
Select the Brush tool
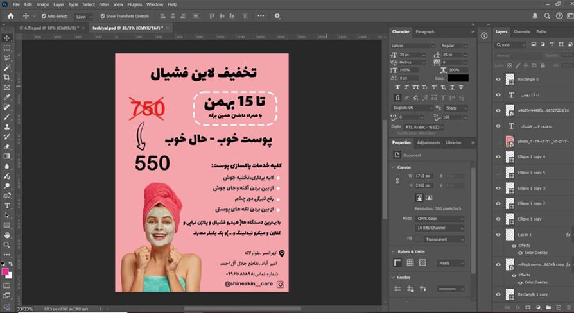7,117
